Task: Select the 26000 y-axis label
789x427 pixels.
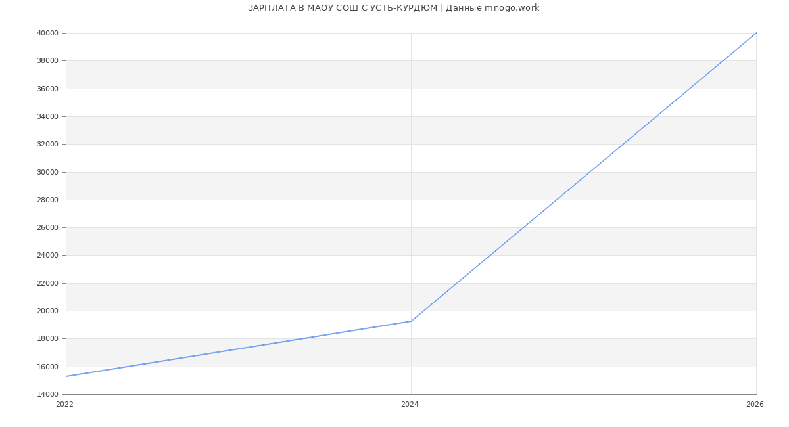Action: [x=48, y=228]
